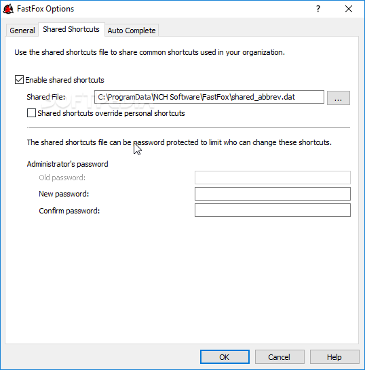The image size is (365, 370).
Task: Click the password protected explanation text
Action: click(179, 142)
